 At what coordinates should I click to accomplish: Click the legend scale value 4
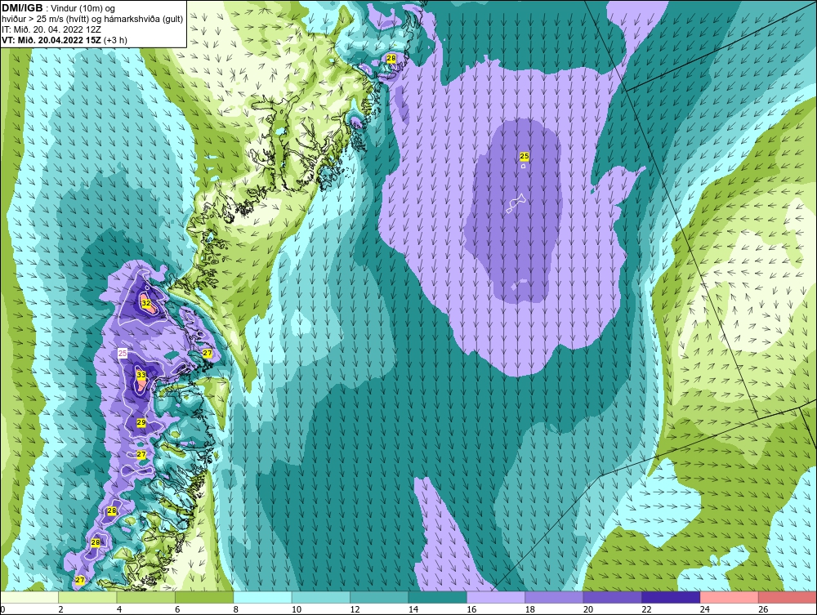[x=119, y=609]
